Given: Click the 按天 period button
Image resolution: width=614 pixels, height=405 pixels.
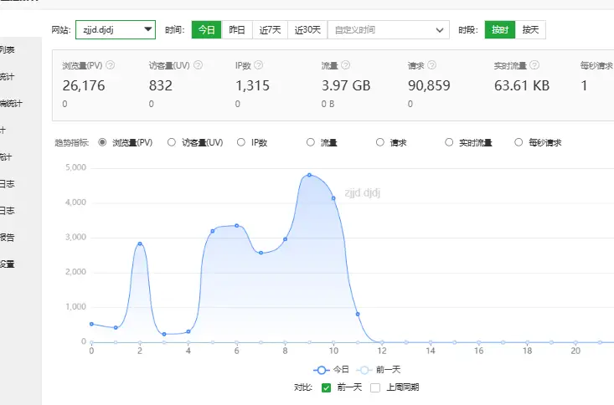Looking at the screenshot, I should point(530,30).
